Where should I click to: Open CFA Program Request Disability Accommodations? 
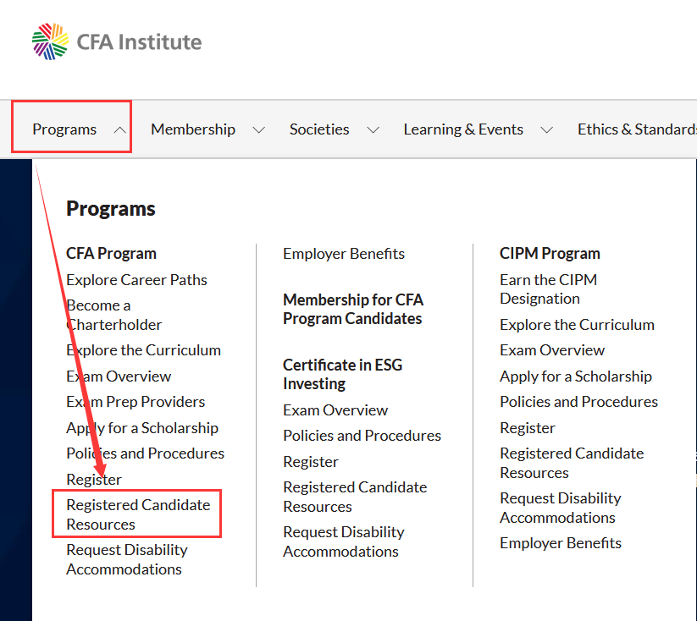click(127, 559)
